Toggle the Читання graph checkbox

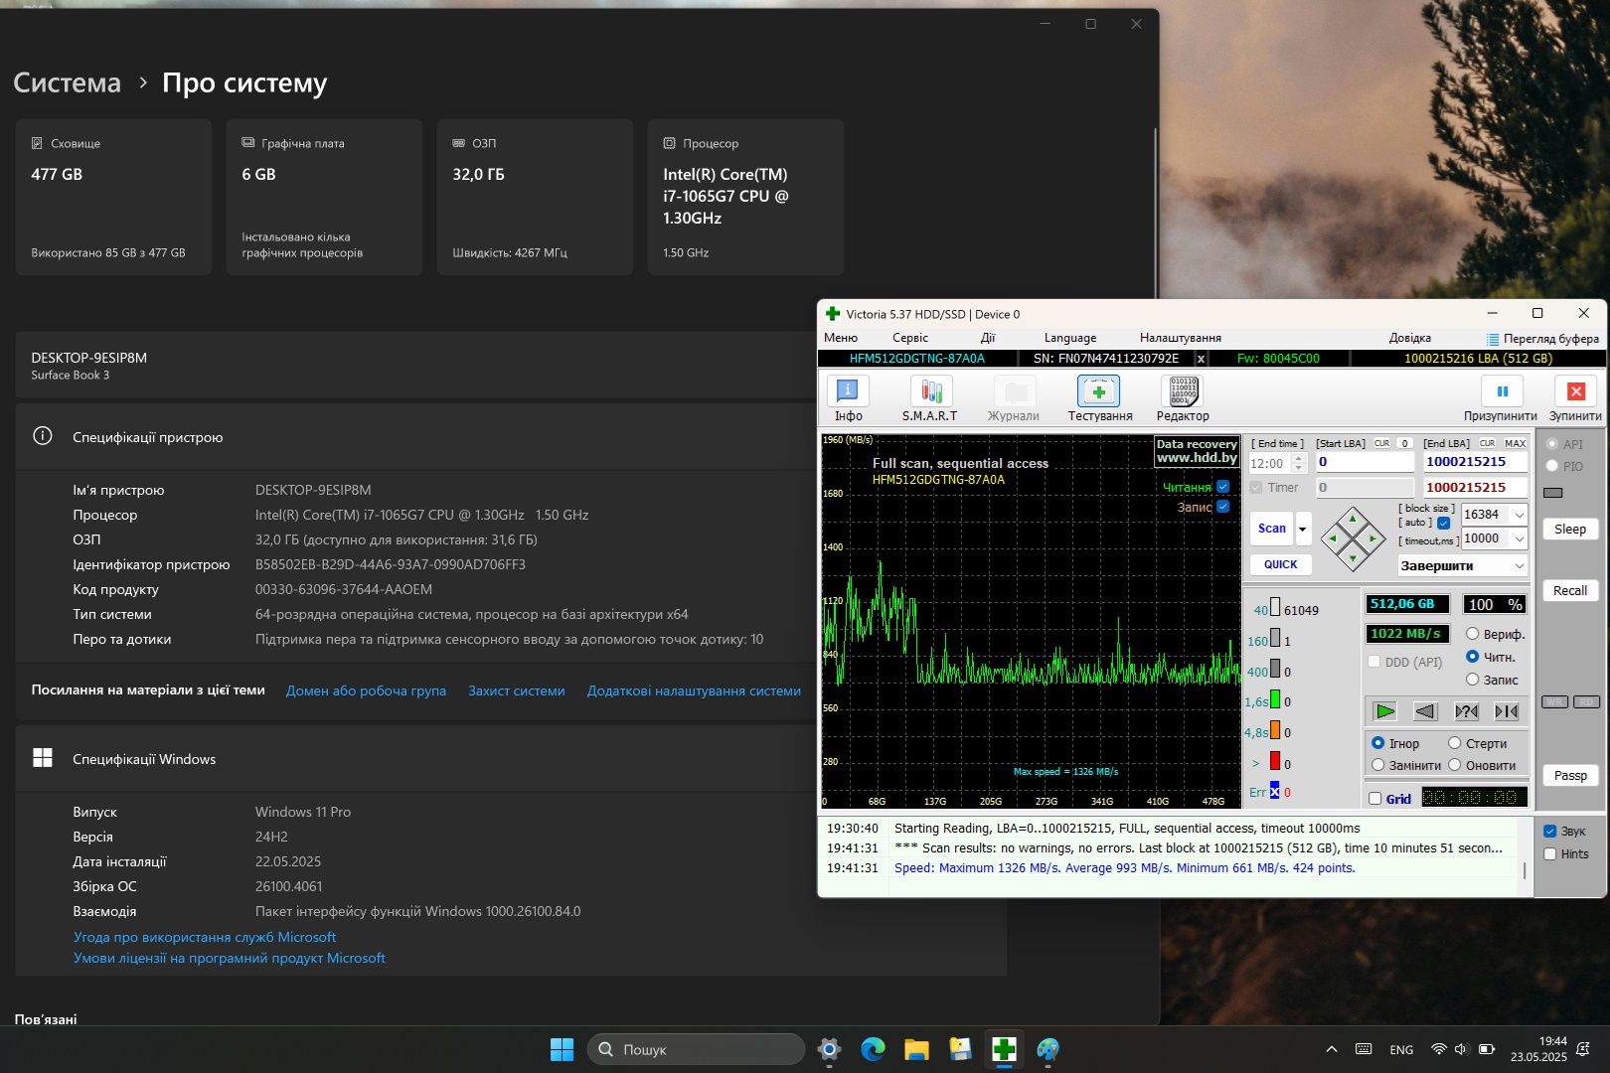pyautogui.click(x=1223, y=487)
